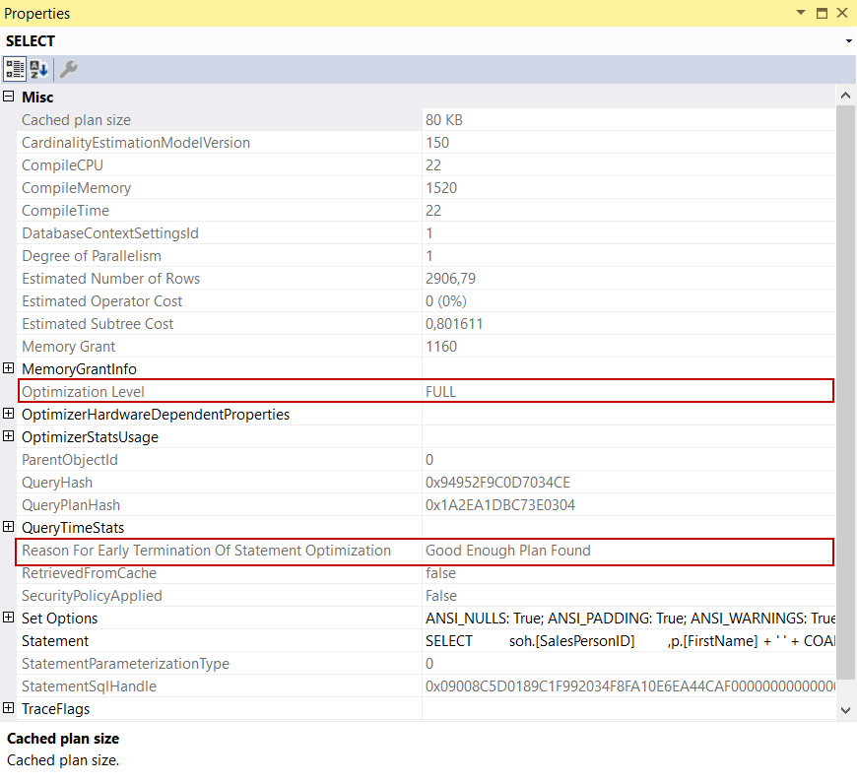Screen dimensions: 857x783
Task: Click the scrollbar down arrow
Action: (x=845, y=710)
